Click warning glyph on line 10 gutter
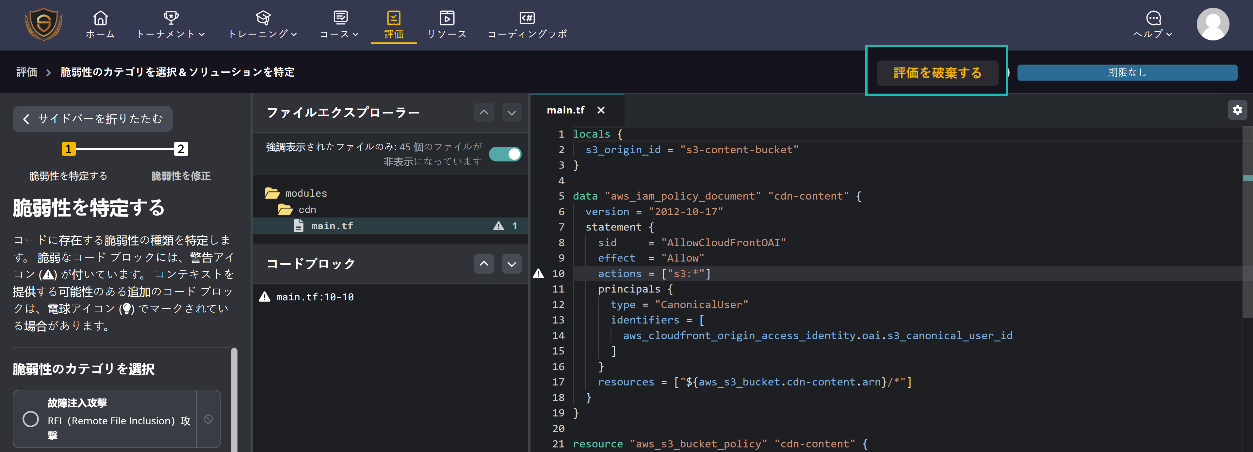 pyautogui.click(x=538, y=274)
